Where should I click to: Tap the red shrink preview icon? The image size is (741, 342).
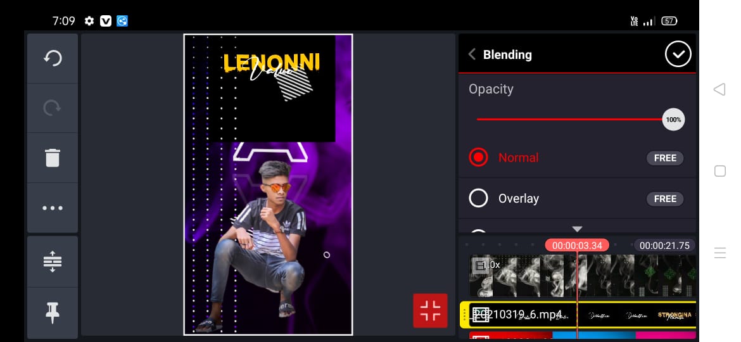pyautogui.click(x=430, y=310)
